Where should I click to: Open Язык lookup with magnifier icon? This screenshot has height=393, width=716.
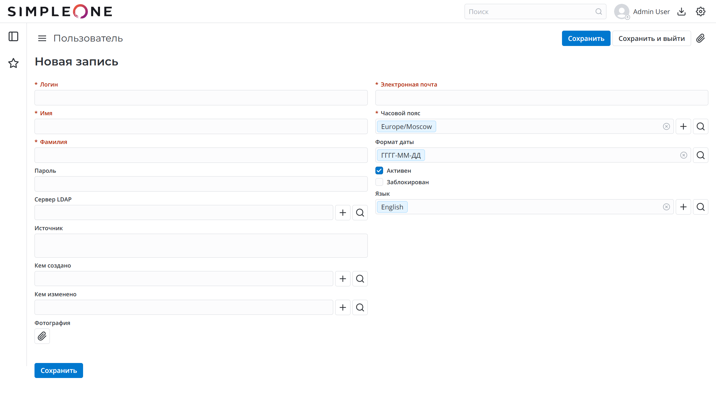[x=700, y=207]
